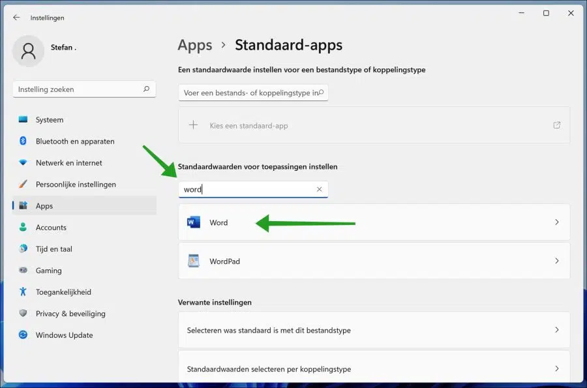Click the external link icon in Kies een standaard-app row
Viewport: 587px width, 388px height.
pos(557,125)
